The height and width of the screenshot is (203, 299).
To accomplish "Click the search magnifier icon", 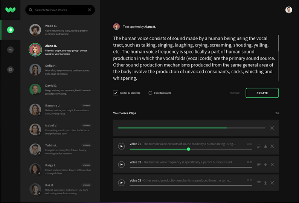I will (x=31, y=10).
